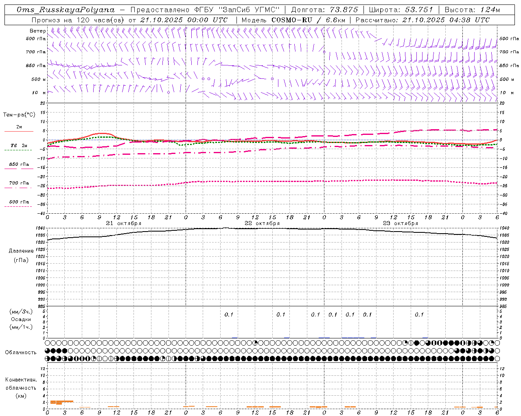Click the Осадки precipitation label

click(x=21, y=320)
